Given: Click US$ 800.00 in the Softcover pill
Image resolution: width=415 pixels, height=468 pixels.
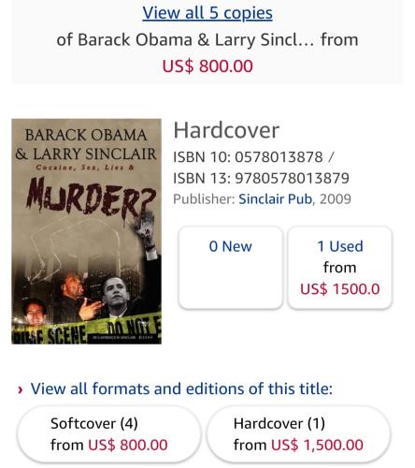Looking at the screenshot, I should 128,445.
